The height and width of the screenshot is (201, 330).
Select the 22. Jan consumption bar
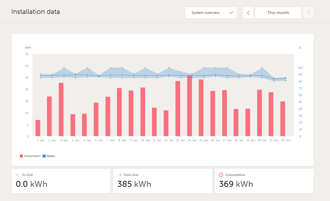click(x=283, y=119)
